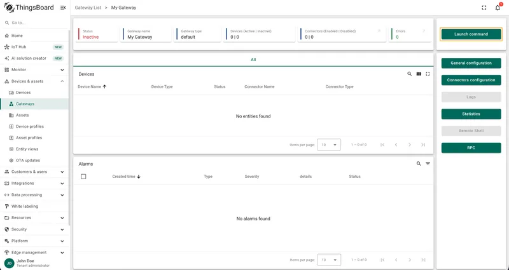Select the All tab
509x270 pixels.
click(x=253, y=60)
